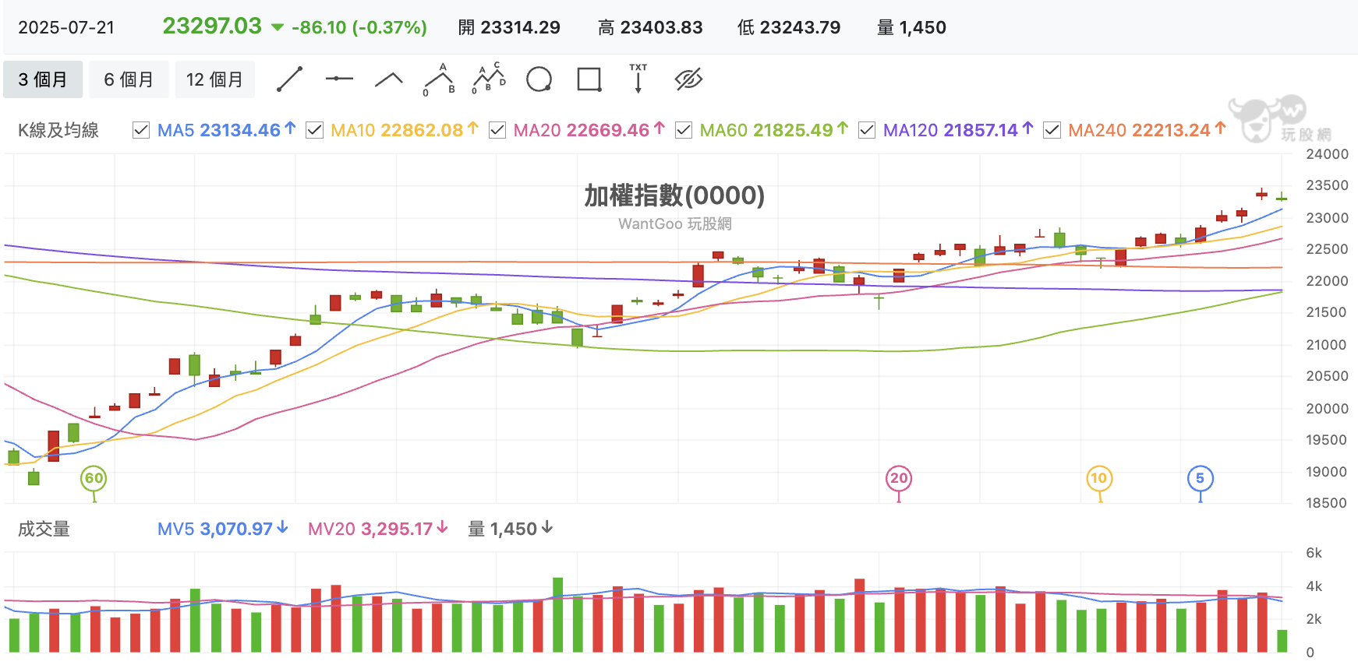This screenshot has height=665, width=1358.
Task: Click the header volume 量 1,450
Action: pyautogui.click(x=911, y=28)
